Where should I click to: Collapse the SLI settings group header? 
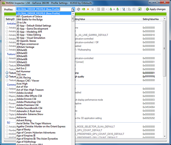click(9, 123)
